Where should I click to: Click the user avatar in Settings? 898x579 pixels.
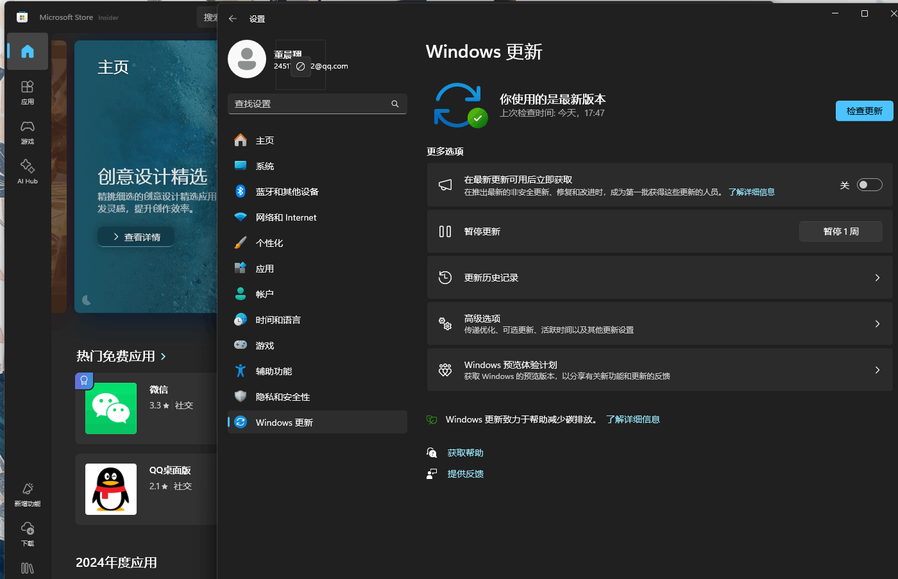pyautogui.click(x=247, y=59)
